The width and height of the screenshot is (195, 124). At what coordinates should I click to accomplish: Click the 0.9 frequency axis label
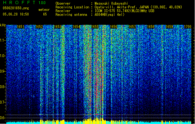[x=2, y=71]
